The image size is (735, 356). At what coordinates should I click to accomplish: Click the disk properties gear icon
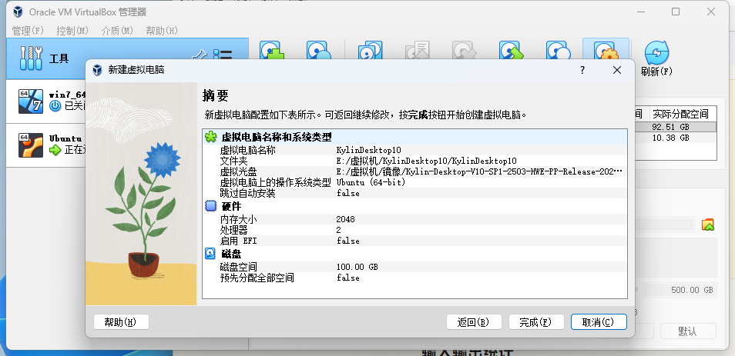(606, 51)
